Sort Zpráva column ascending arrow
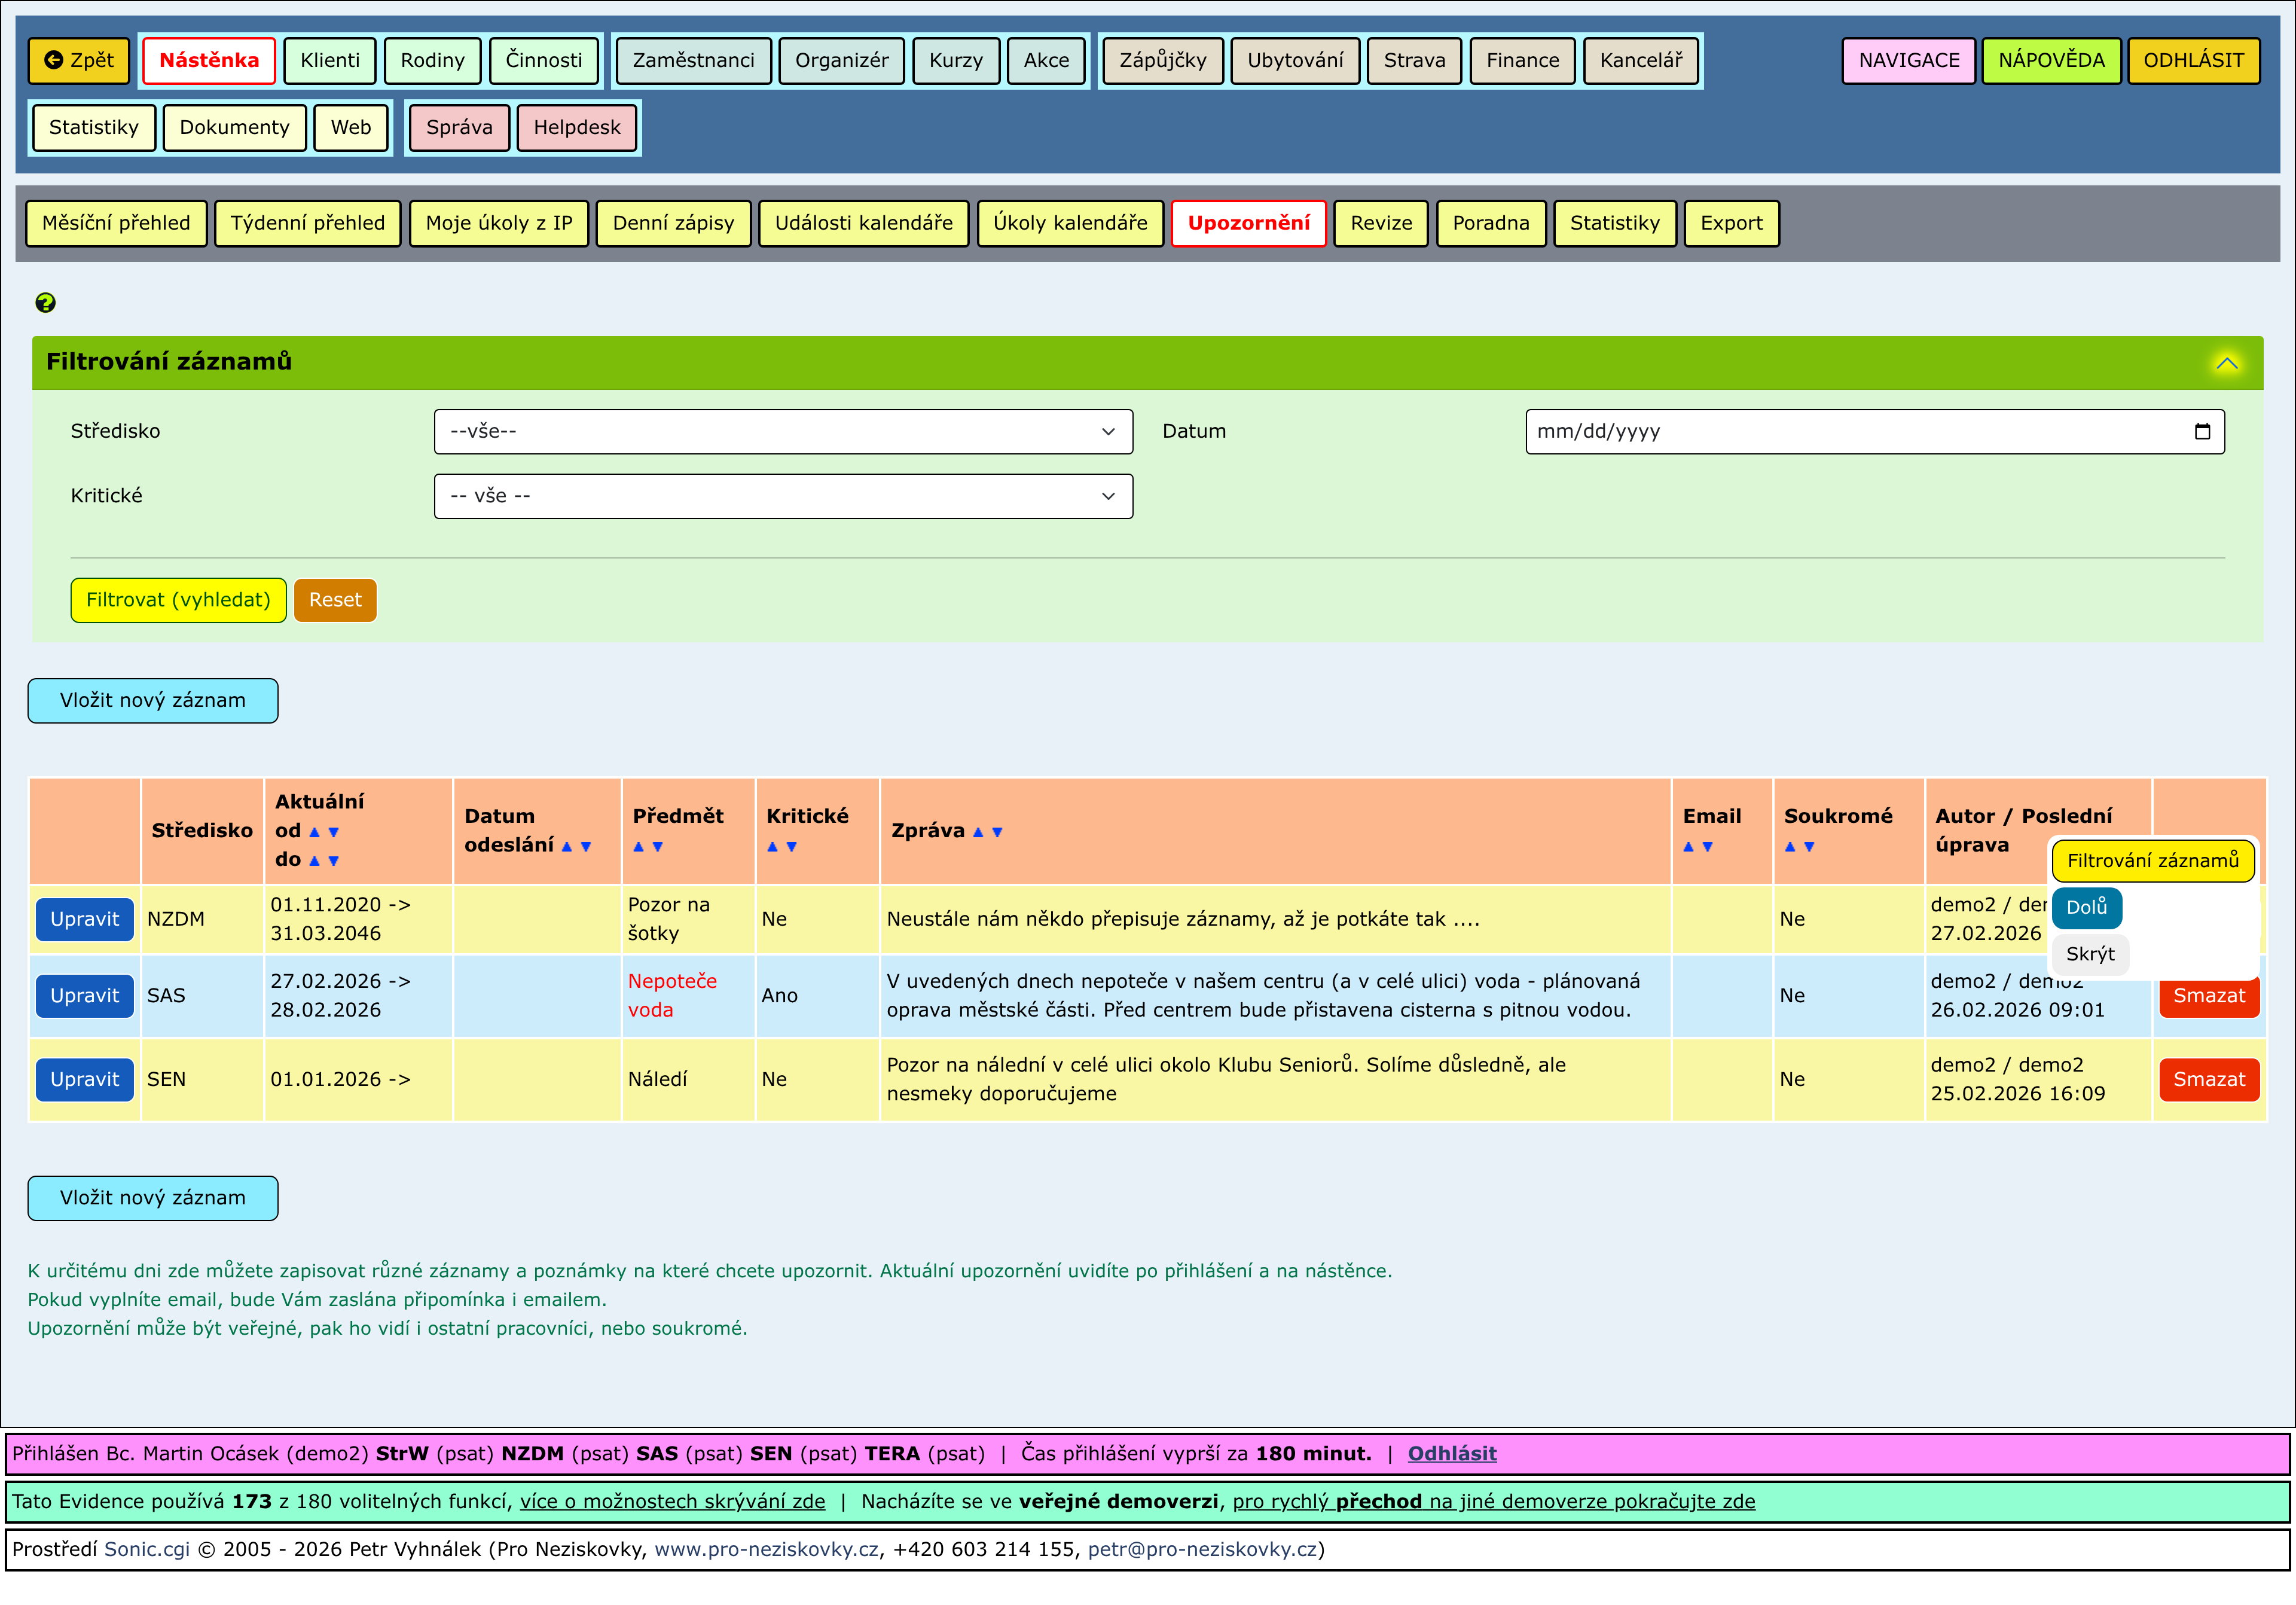The width and height of the screenshot is (2296, 1605). (978, 832)
